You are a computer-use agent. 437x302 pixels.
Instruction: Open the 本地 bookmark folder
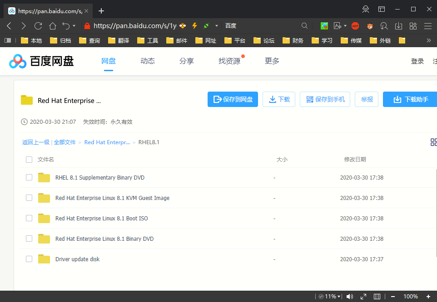click(x=31, y=41)
